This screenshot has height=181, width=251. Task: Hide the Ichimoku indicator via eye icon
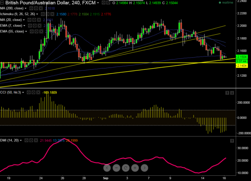tap(42, 14)
